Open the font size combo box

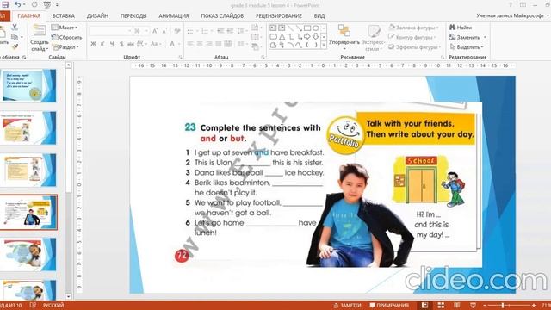pos(141,31)
